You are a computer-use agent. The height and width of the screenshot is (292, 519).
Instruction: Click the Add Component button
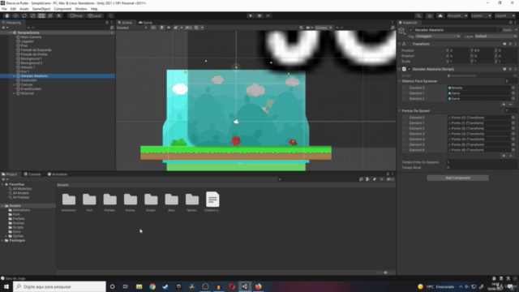(x=457, y=178)
